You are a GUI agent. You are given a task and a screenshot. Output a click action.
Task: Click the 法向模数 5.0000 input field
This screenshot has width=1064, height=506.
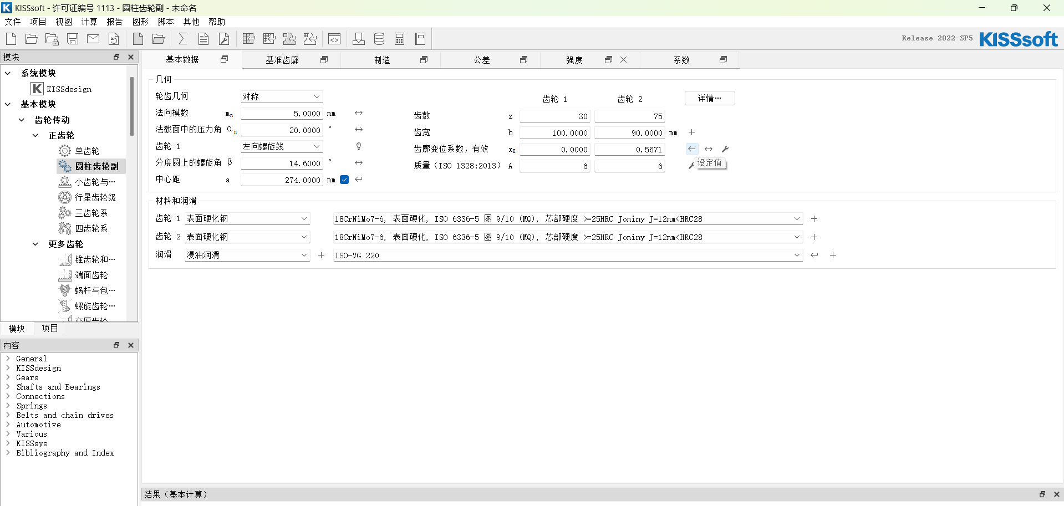[x=282, y=114]
